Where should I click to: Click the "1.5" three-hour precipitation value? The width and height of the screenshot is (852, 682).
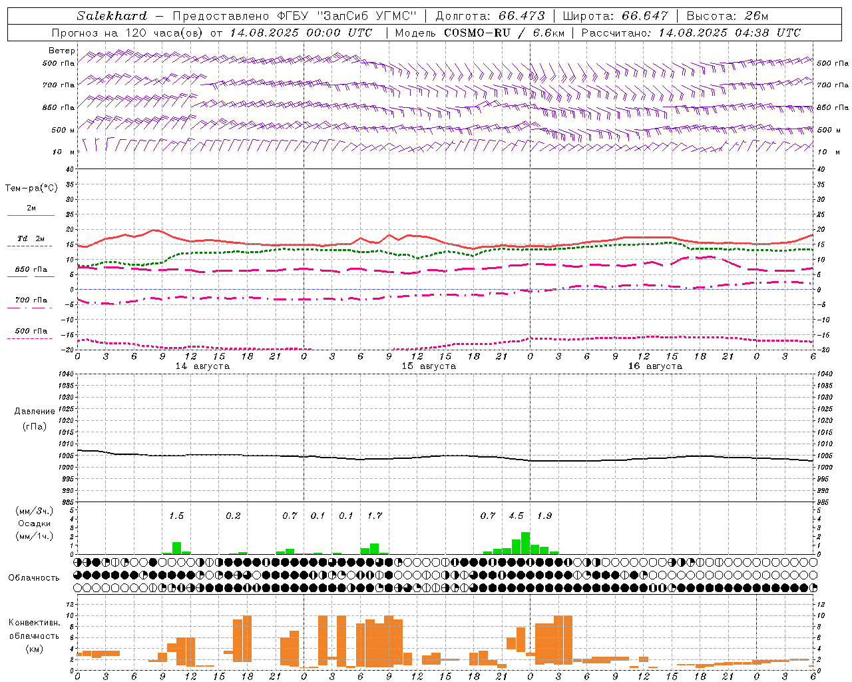pos(176,516)
